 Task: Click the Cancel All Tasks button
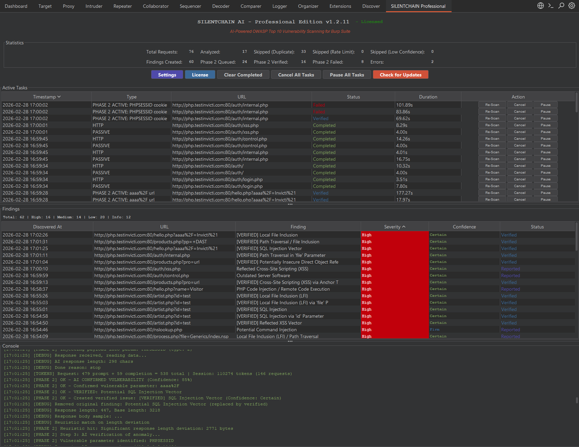coord(296,75)
